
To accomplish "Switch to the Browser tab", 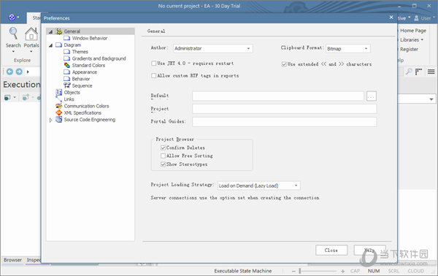I will click(x=12, y=260).
